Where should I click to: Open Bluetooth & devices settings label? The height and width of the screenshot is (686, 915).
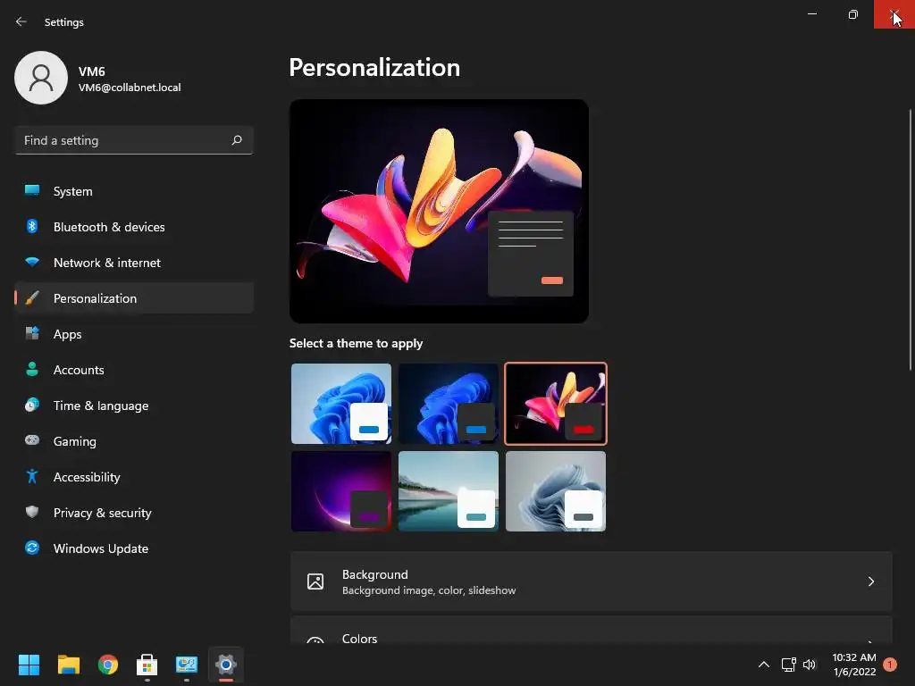point(109,227)
